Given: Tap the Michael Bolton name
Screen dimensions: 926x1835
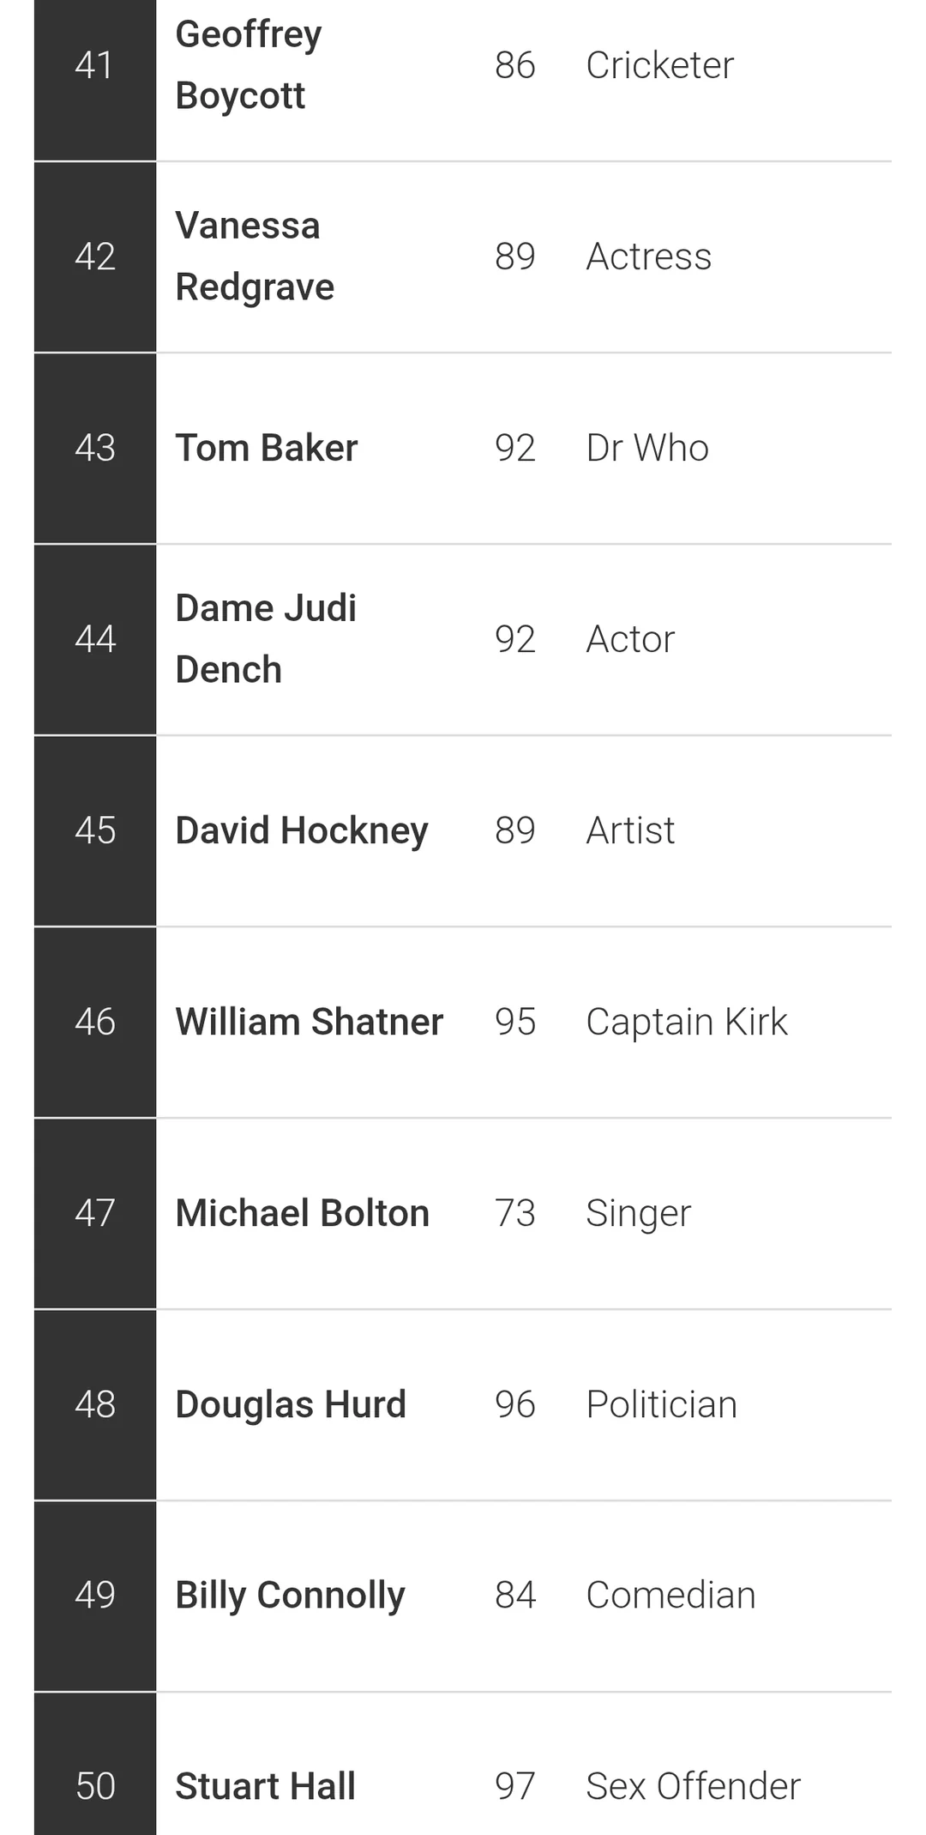Looking at the screenshot, I should click(x=302, y=1213).
